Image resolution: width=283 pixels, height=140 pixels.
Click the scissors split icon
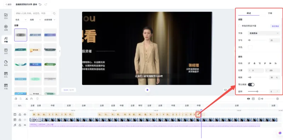(27, 99)
